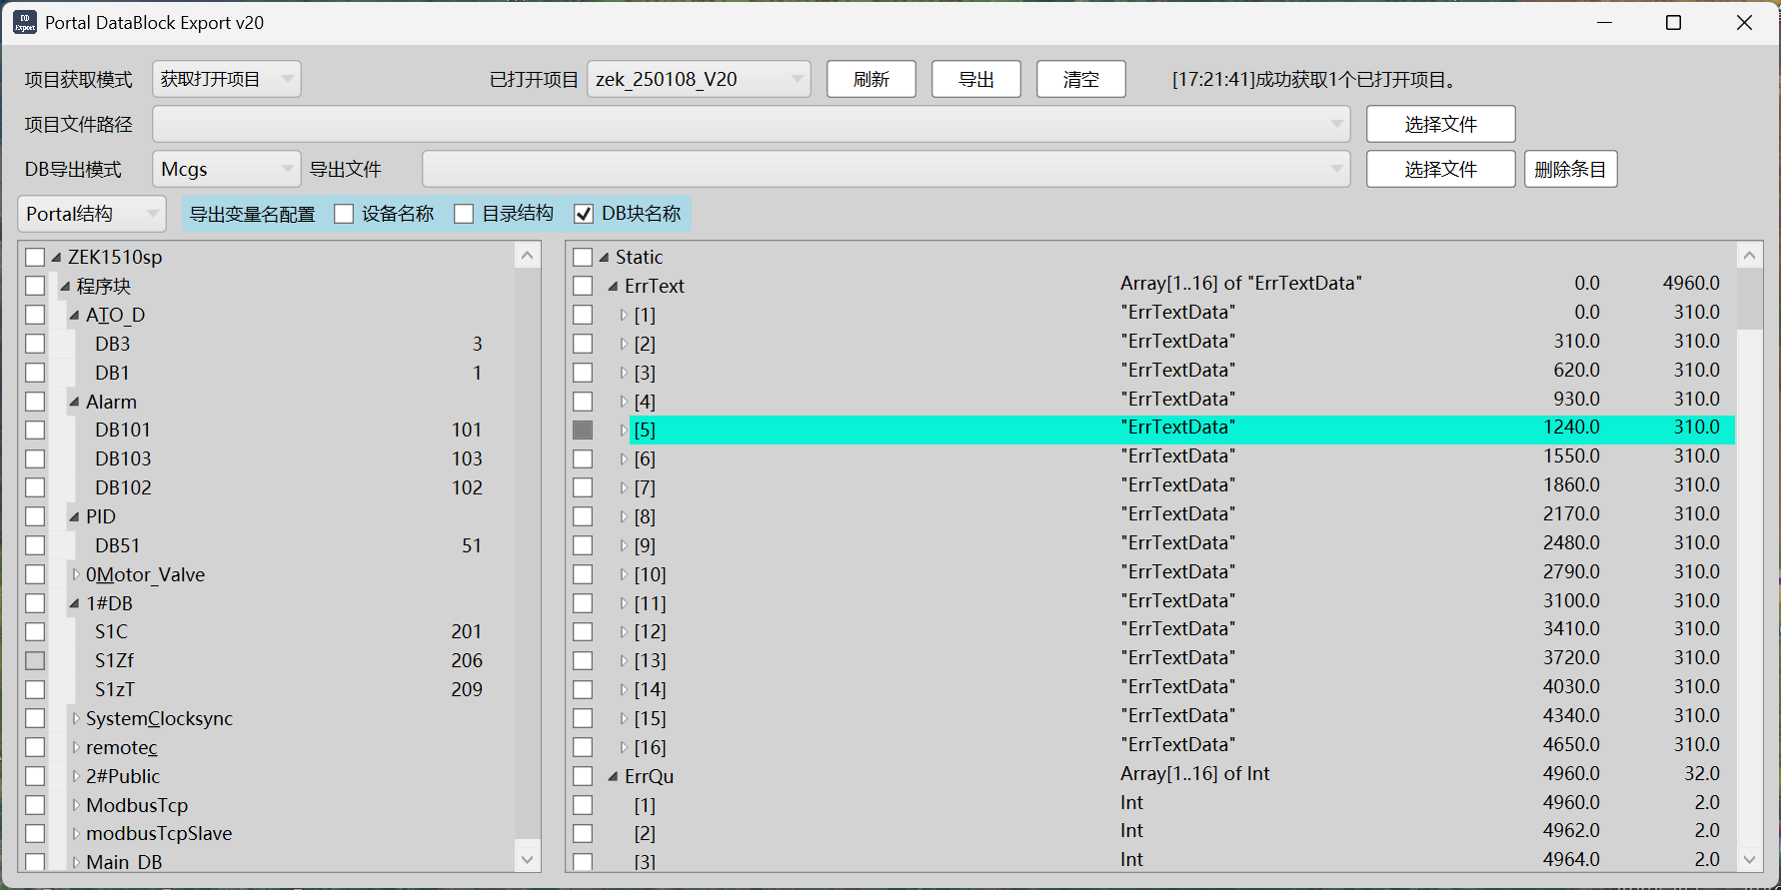Toggle the DB块名称 checkbox
The height and width of the screenshot is (890, 1781).
(584, 214)
